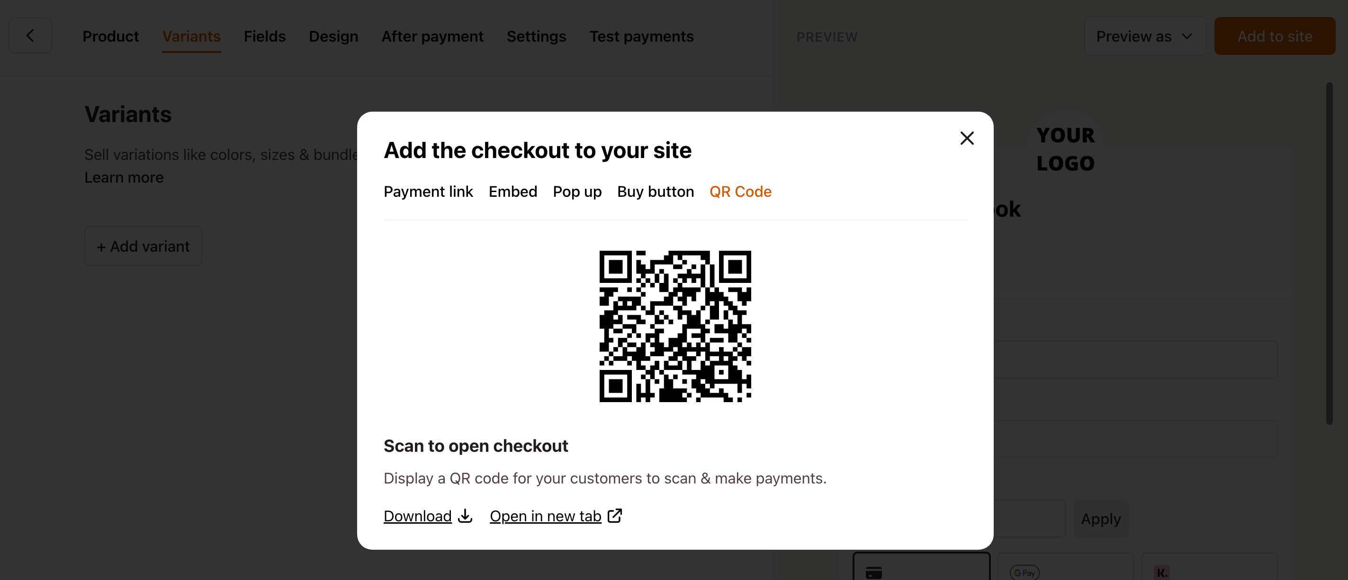Viewport: 1348px width, 580px height.
Task: Dismiss the dialog using the X icon
Action: pos(967,138)
